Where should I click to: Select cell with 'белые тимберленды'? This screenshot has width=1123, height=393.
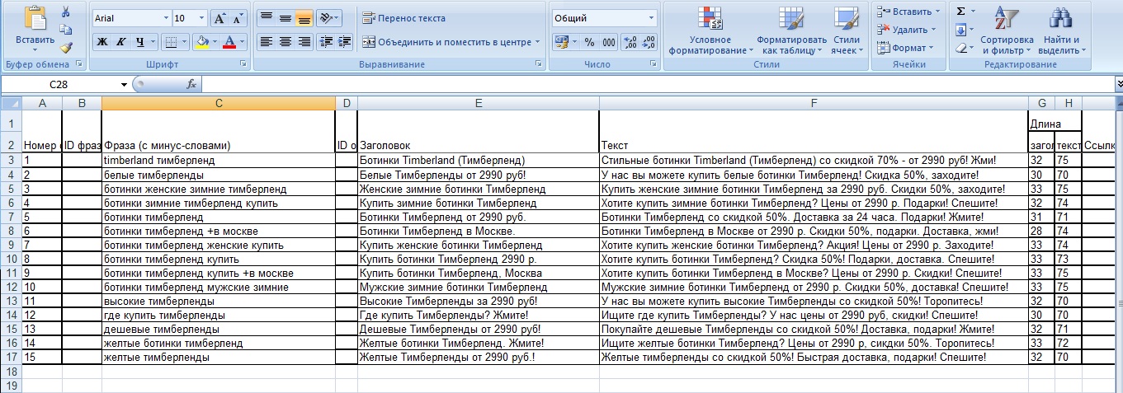click(219, 175)
